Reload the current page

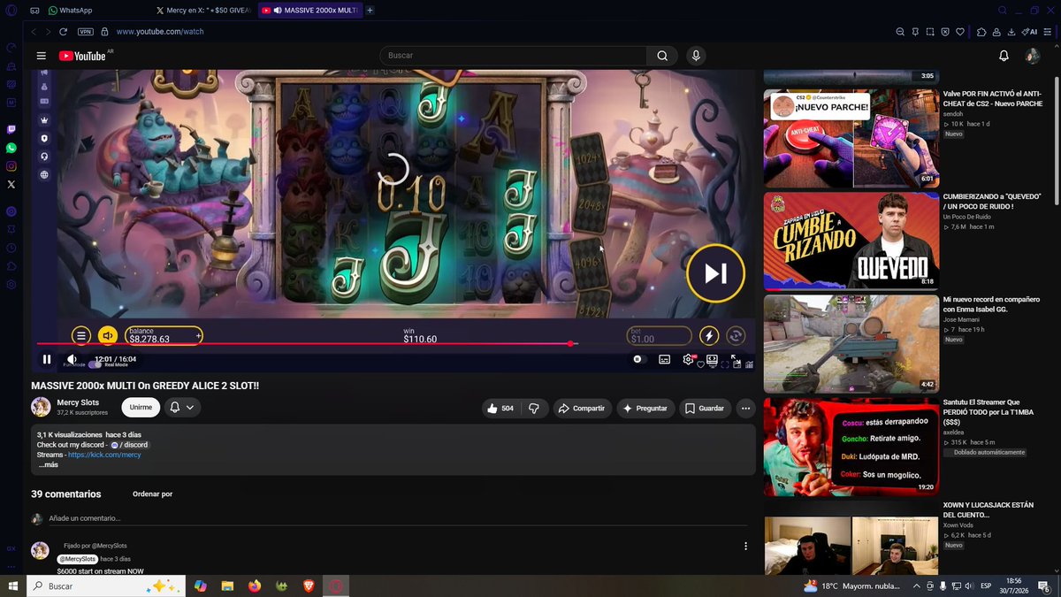pos(64,31)
